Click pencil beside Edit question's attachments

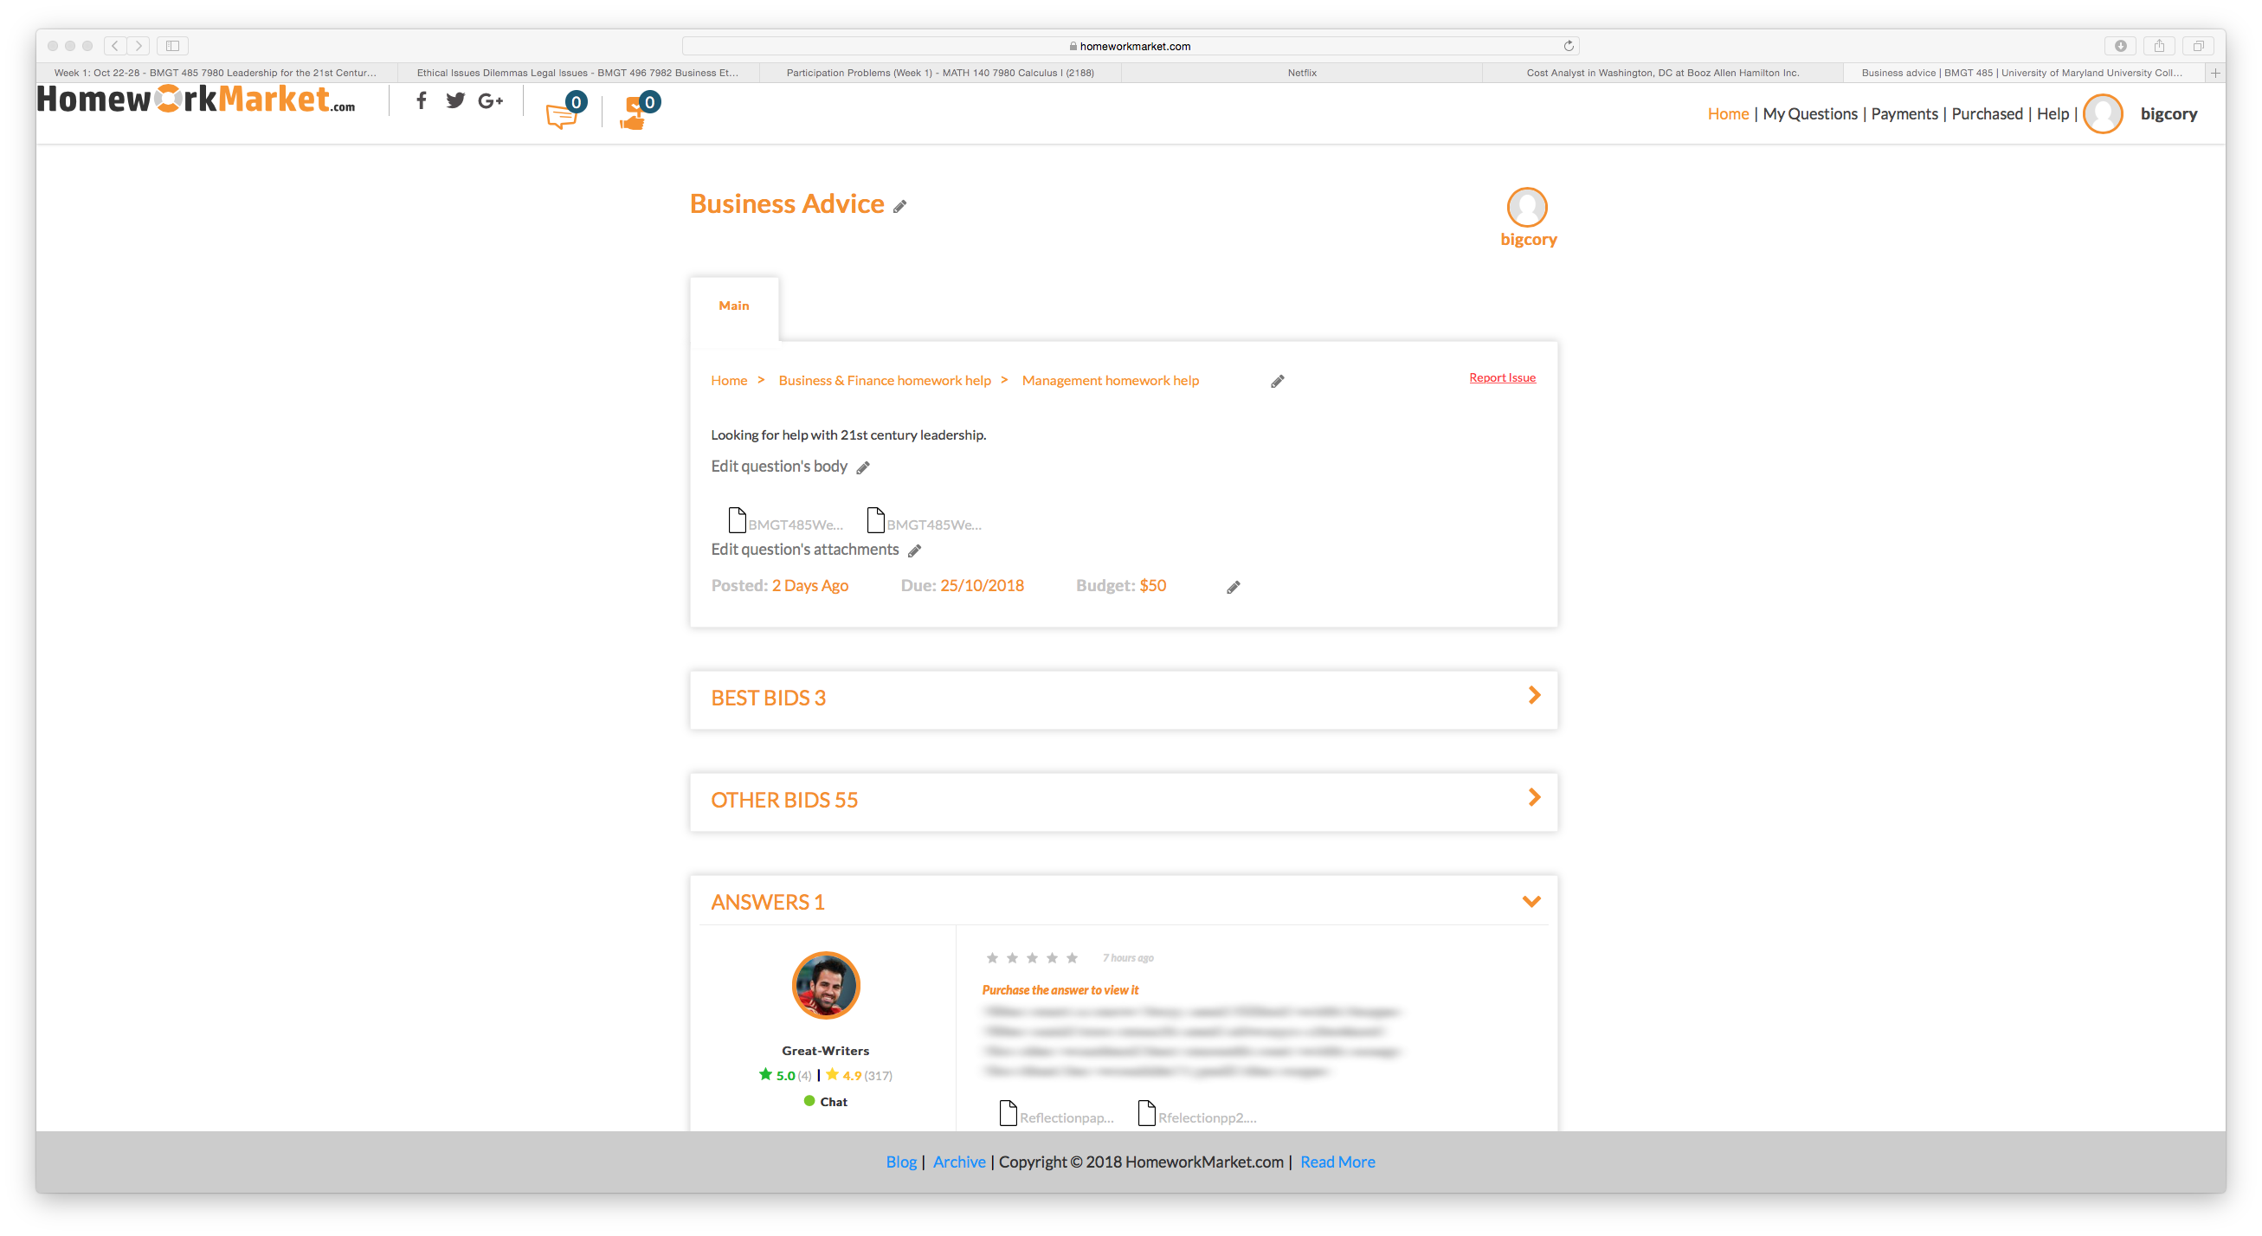(x=914, y=551)
